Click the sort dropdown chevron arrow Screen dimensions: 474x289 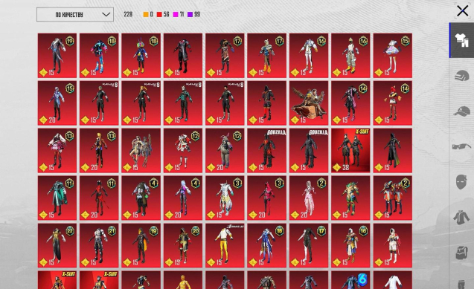click(x=106, y=14)
